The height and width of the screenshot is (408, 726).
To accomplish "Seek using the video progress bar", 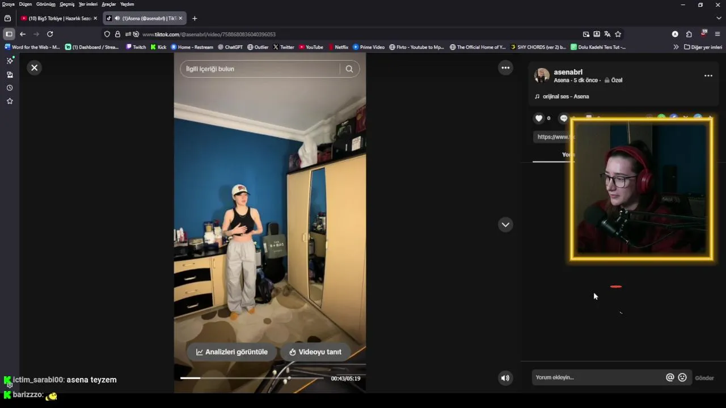I will 253,378.
